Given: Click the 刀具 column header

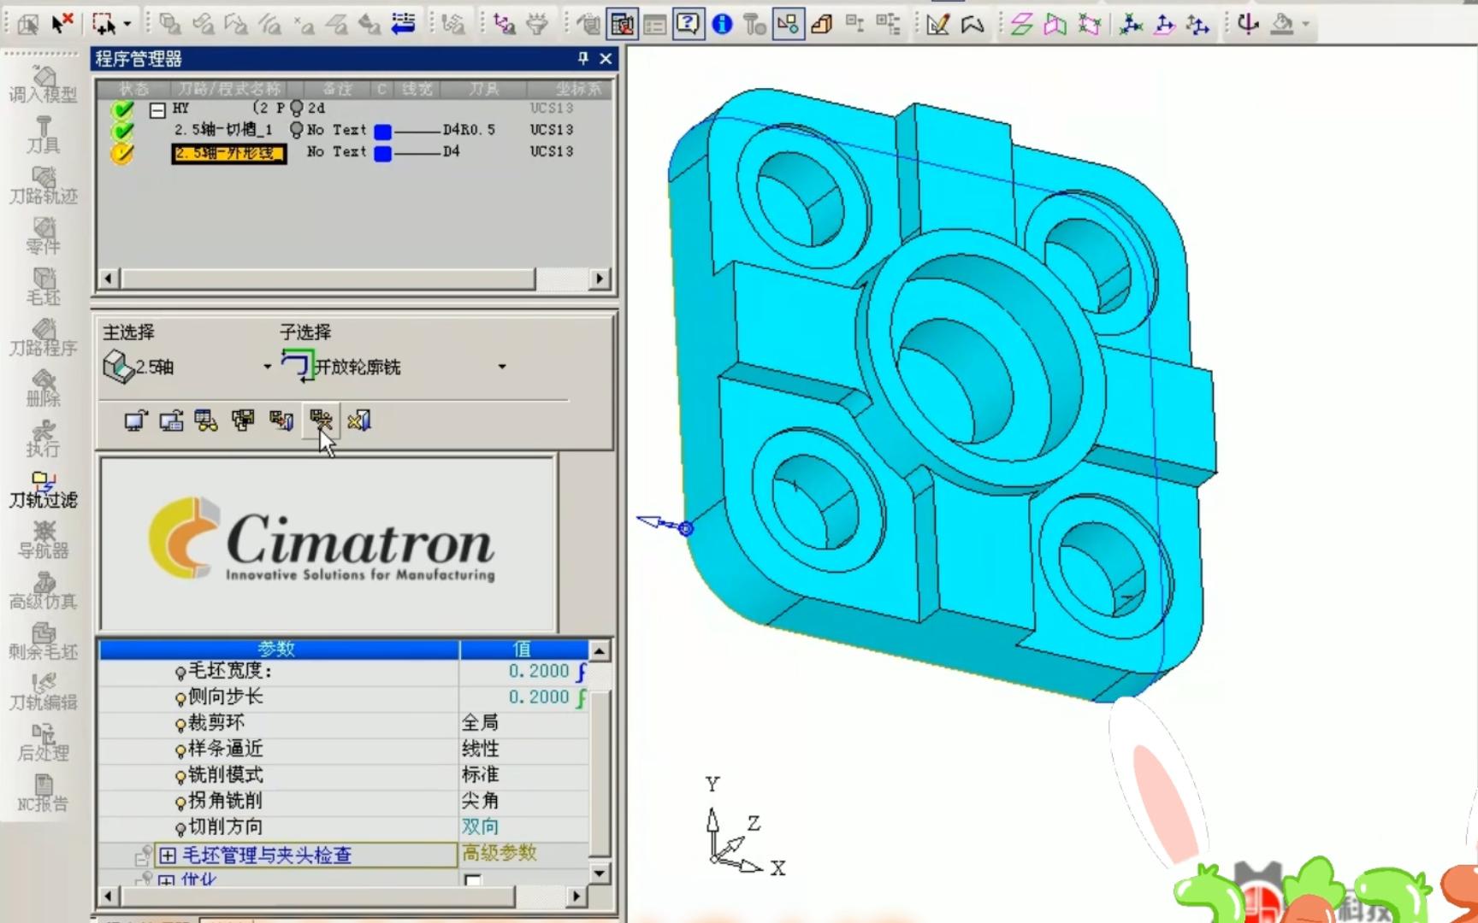Looking at the screenshot, I should [483, 89].
